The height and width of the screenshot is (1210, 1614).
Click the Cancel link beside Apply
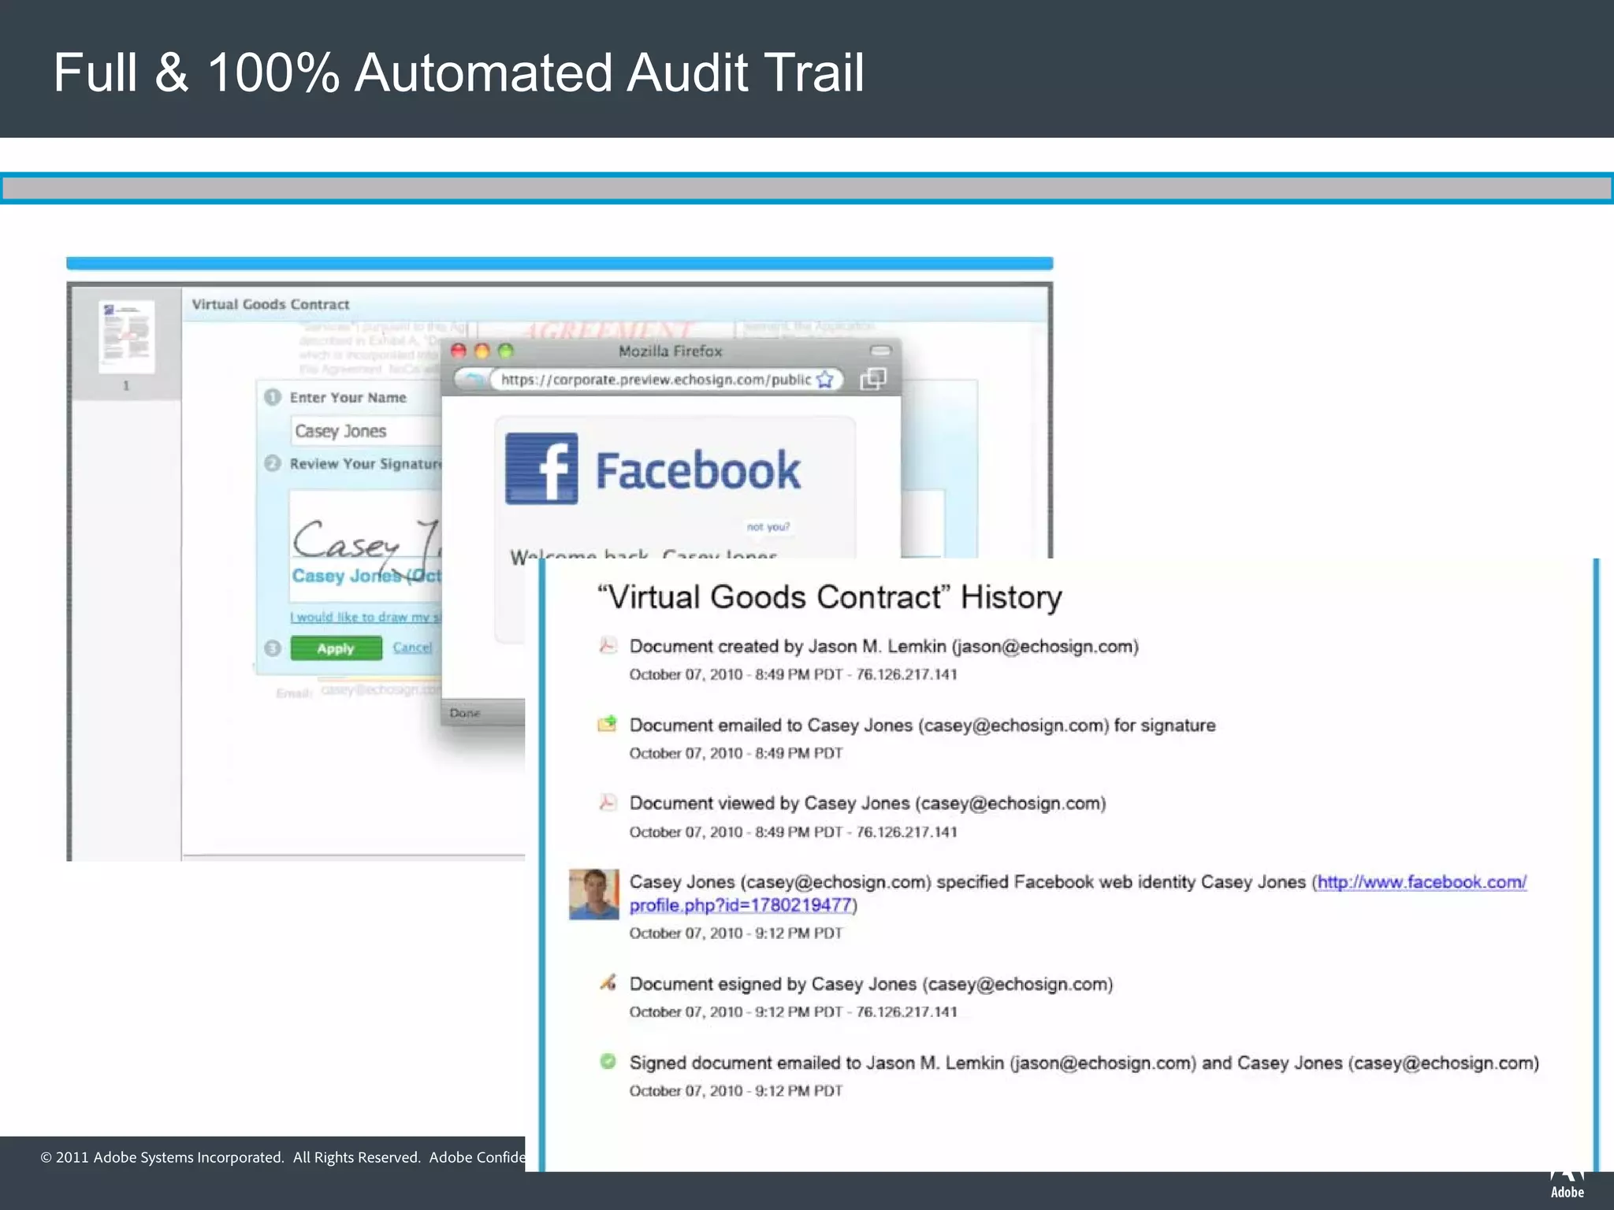412,648
